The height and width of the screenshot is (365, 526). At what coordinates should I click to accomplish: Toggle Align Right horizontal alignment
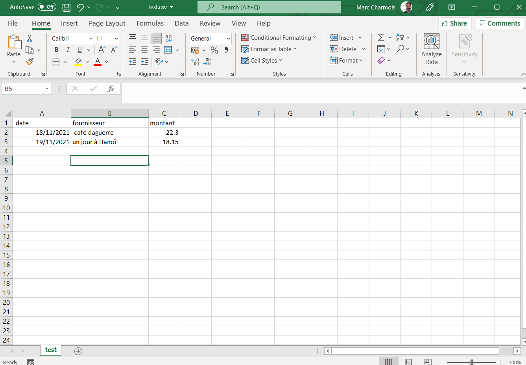click(x=156, y=50)
